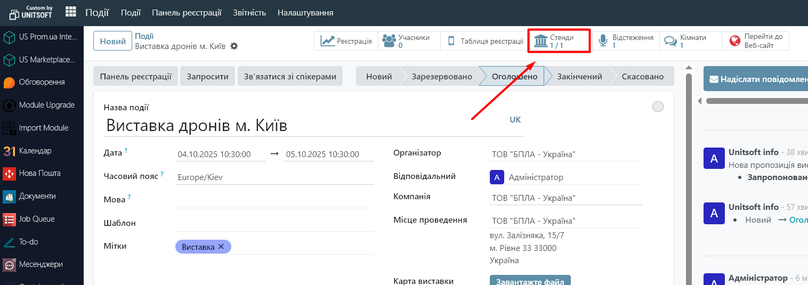The height and width of the screenshot is (285, 808).
Task: Open To-do sidebar icon
Action: click(x=9, y=242)
